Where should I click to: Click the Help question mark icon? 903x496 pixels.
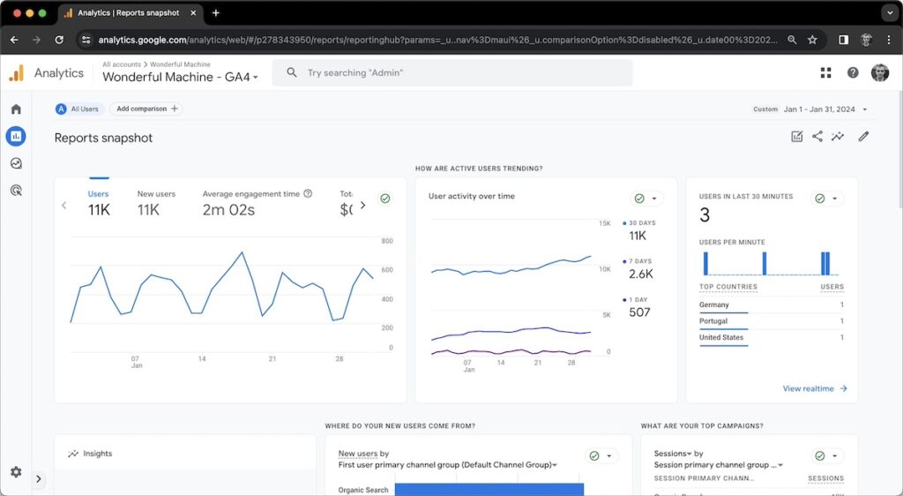[853, 73]
